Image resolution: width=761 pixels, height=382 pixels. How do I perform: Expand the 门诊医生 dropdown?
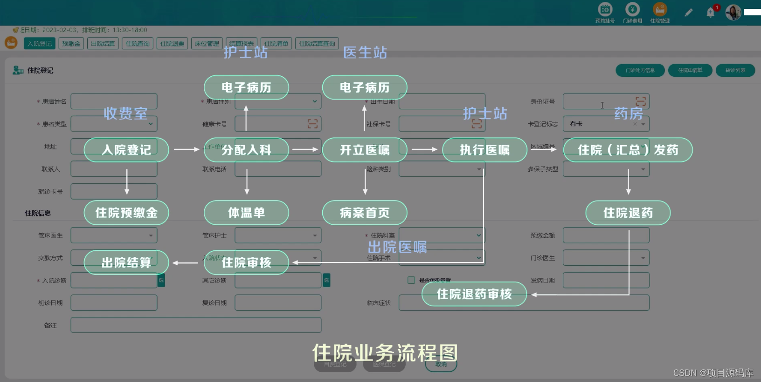click(x=643, y=258)
